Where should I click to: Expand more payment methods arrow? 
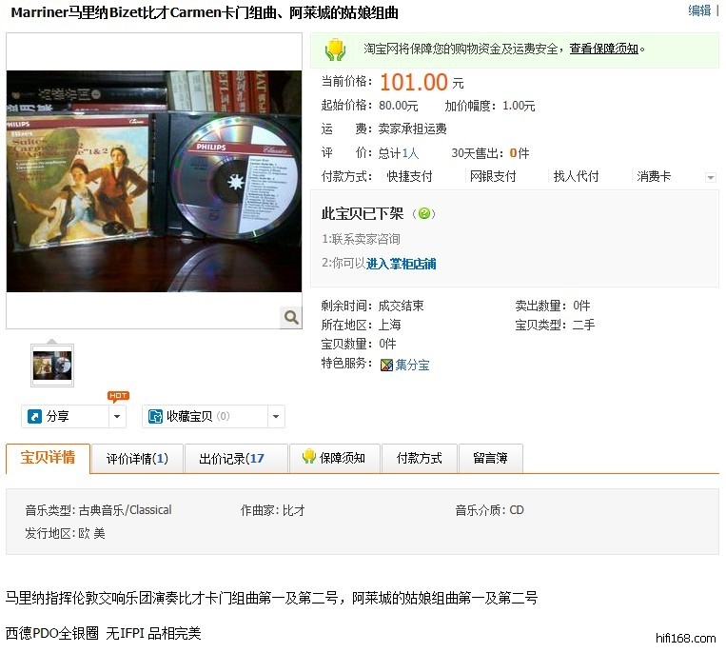point(710,177)
